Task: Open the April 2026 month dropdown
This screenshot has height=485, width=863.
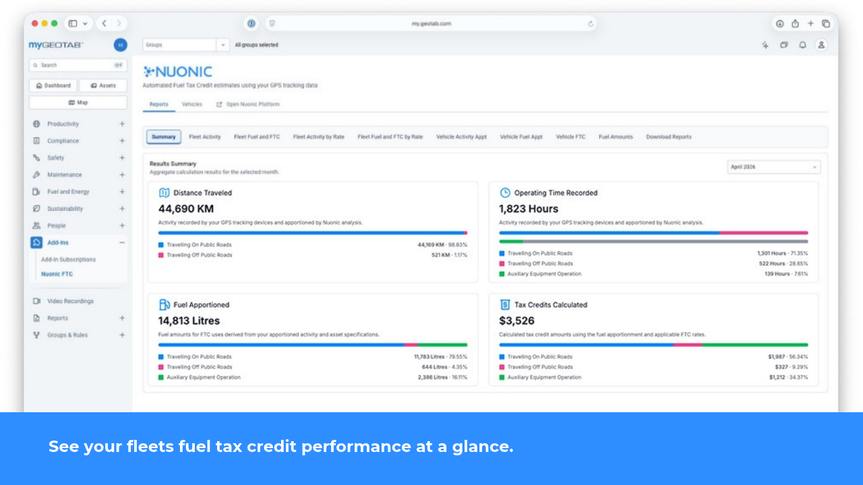Action: point(774,167)
